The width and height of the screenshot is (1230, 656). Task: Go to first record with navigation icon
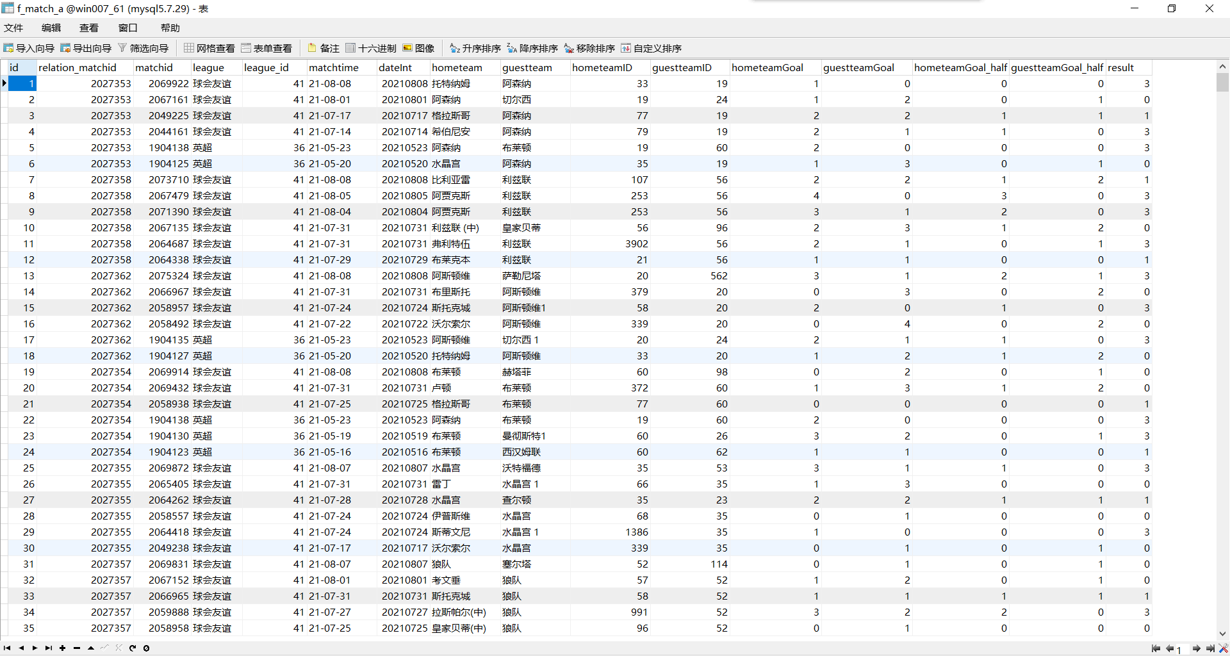7,648
